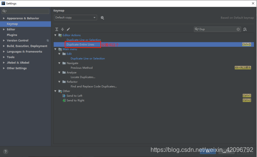Select the Send to Left action
Screen dimensions: 257x157
coord(74,96)
